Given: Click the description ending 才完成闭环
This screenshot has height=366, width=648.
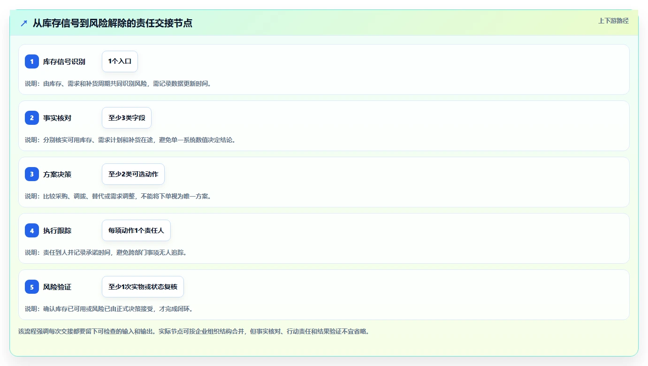Looking at the screenshot, I should pos(110,309).
